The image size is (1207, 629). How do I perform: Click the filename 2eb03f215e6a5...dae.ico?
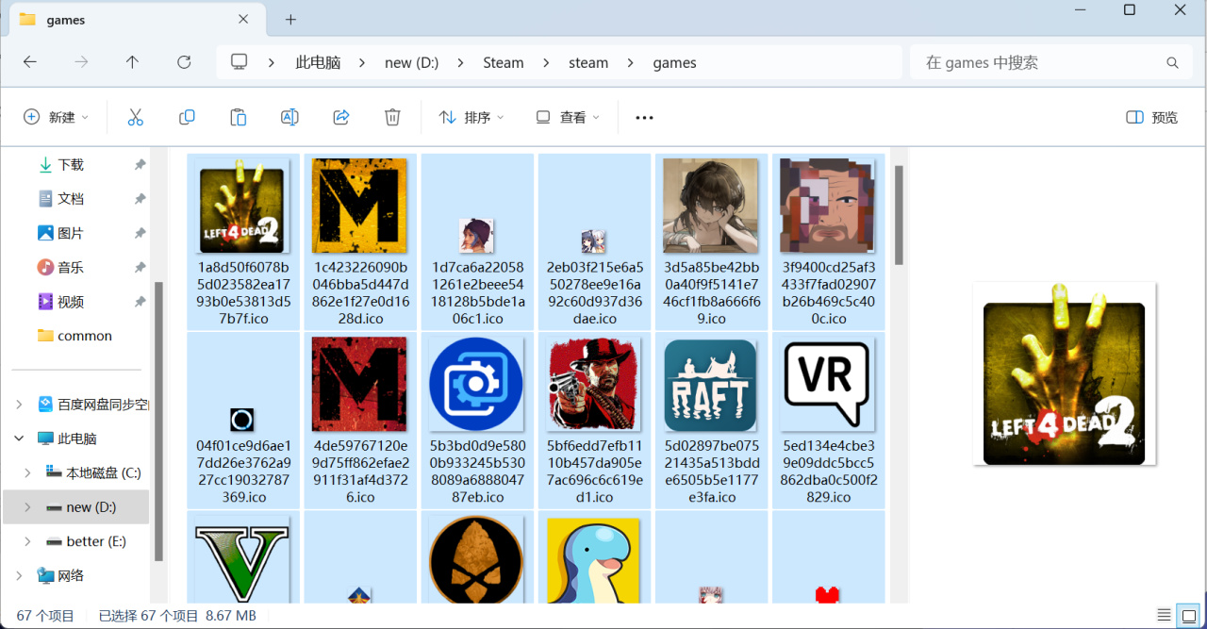tap(594, 292)
